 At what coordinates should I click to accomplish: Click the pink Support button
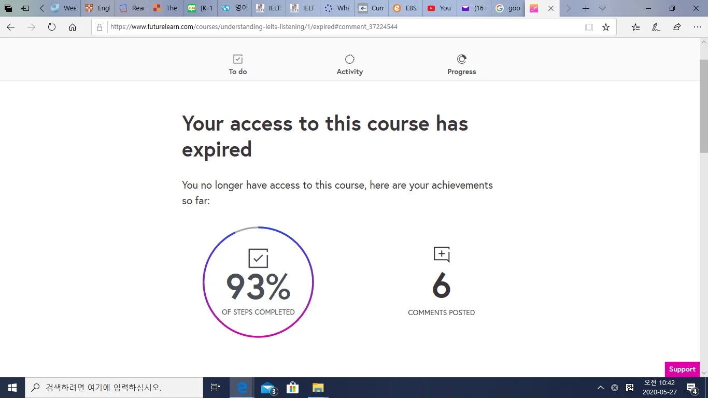point(682,369)
